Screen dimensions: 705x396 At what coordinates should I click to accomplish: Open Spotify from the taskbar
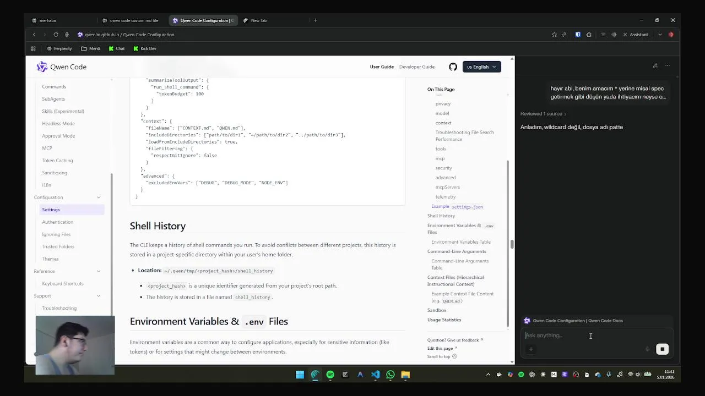pos(330,375)
